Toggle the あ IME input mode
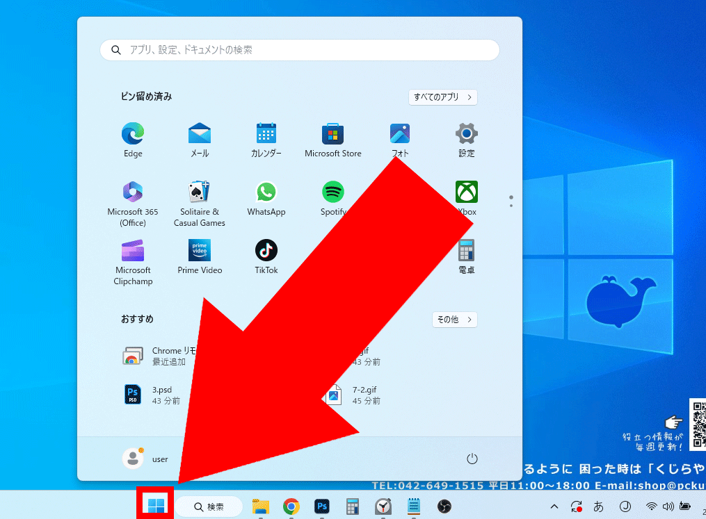Screen dimensions: 706x519 pyautogui.click(x=598, y=506)
